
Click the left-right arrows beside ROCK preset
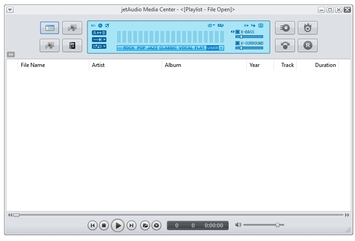120,48
